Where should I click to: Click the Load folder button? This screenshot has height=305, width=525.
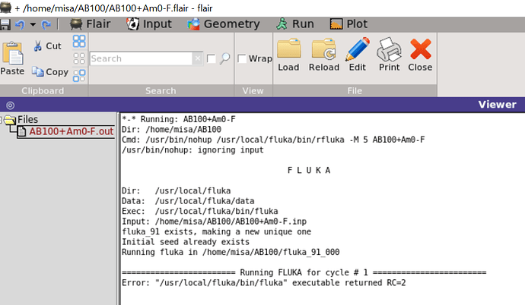(x=288, y=55)
